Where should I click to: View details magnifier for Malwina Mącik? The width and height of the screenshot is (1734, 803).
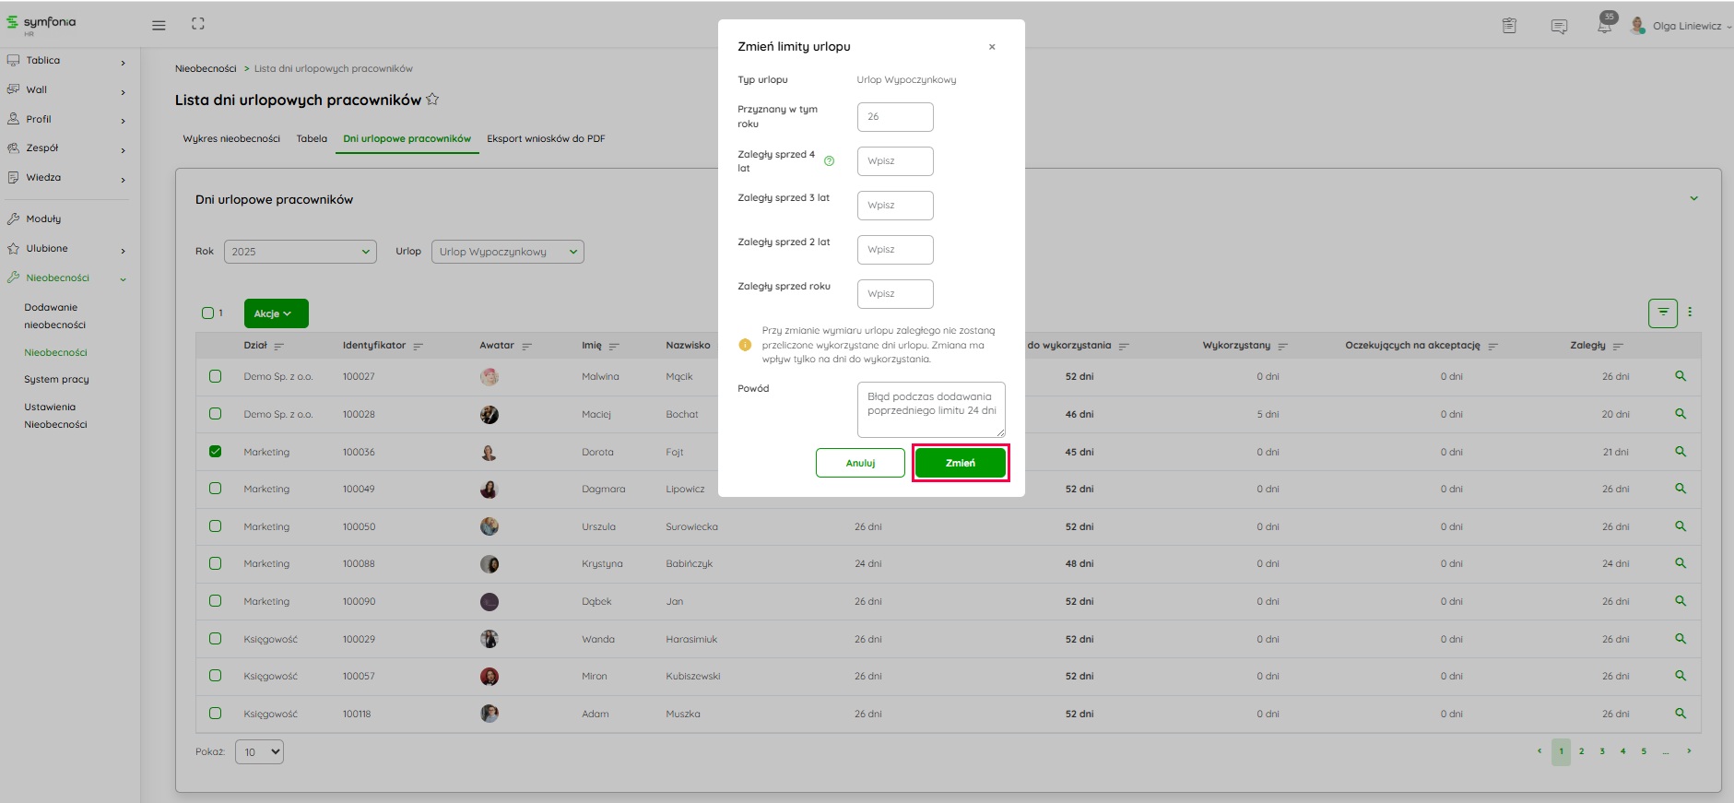[x=1680, y=376]
